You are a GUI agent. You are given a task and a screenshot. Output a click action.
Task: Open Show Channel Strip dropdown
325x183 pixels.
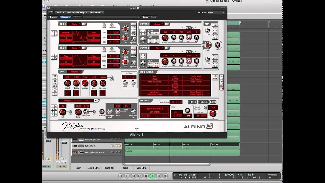(x=77, y=12)
